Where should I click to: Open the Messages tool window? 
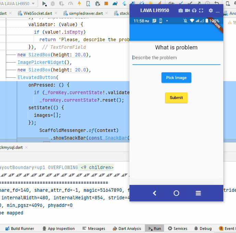coord(94,229)
